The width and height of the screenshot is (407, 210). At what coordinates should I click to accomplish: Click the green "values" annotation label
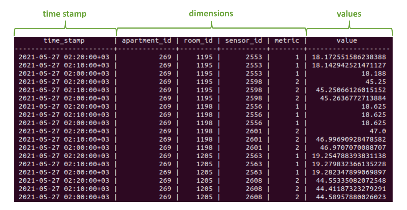(349, 14)
